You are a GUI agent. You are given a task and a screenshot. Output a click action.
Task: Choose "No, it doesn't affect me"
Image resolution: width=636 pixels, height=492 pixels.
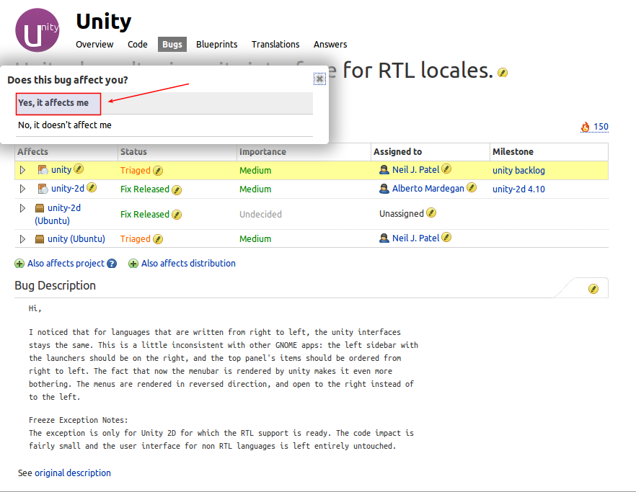pos(65,125)
